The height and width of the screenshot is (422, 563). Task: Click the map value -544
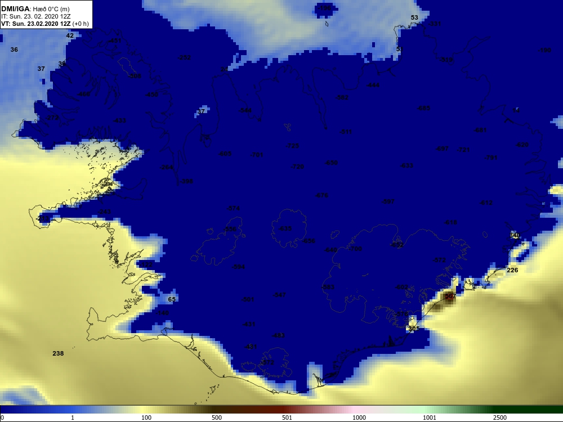point(245,110)
